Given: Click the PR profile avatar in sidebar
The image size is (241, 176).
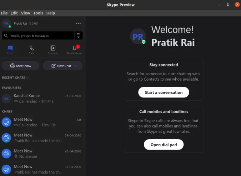Looking at the screenshot, I should click(6, 23).
